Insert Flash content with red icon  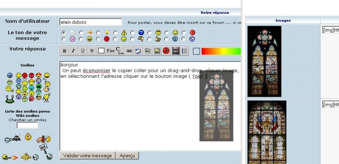[x=166, y=51]
